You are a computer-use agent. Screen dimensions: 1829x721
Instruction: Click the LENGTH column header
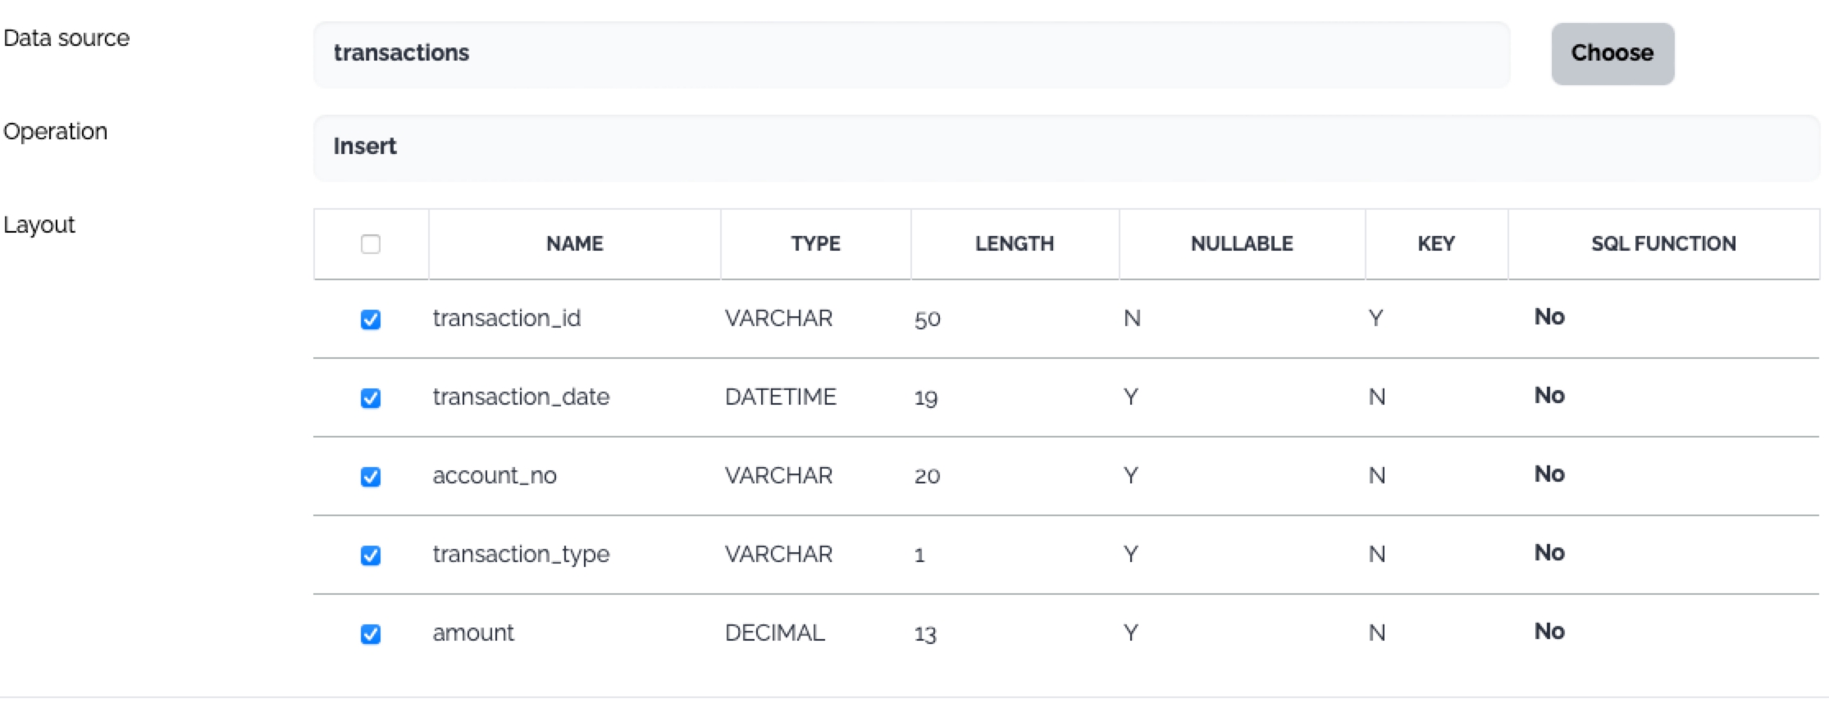1014,243
